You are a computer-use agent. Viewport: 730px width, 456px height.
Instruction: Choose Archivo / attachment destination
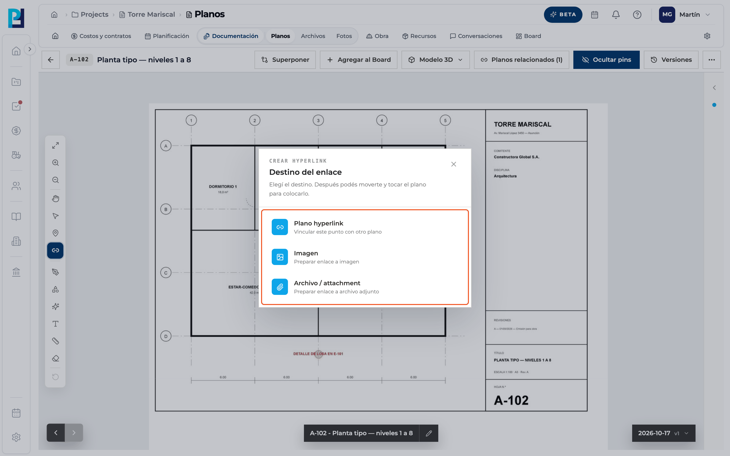pyautogui.click(x=365, y=287)
